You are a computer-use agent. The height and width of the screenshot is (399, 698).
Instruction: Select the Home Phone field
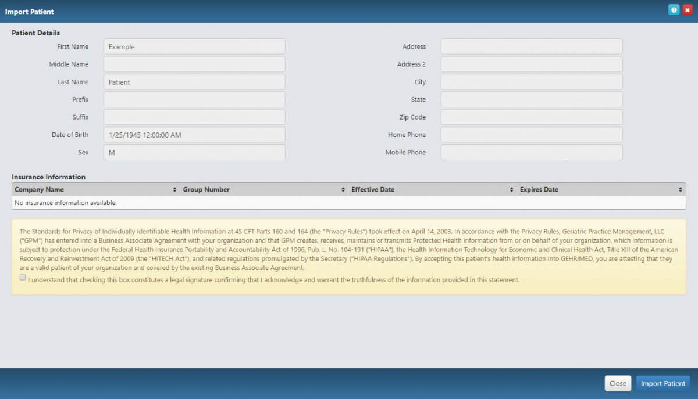[x=532, y=135]
